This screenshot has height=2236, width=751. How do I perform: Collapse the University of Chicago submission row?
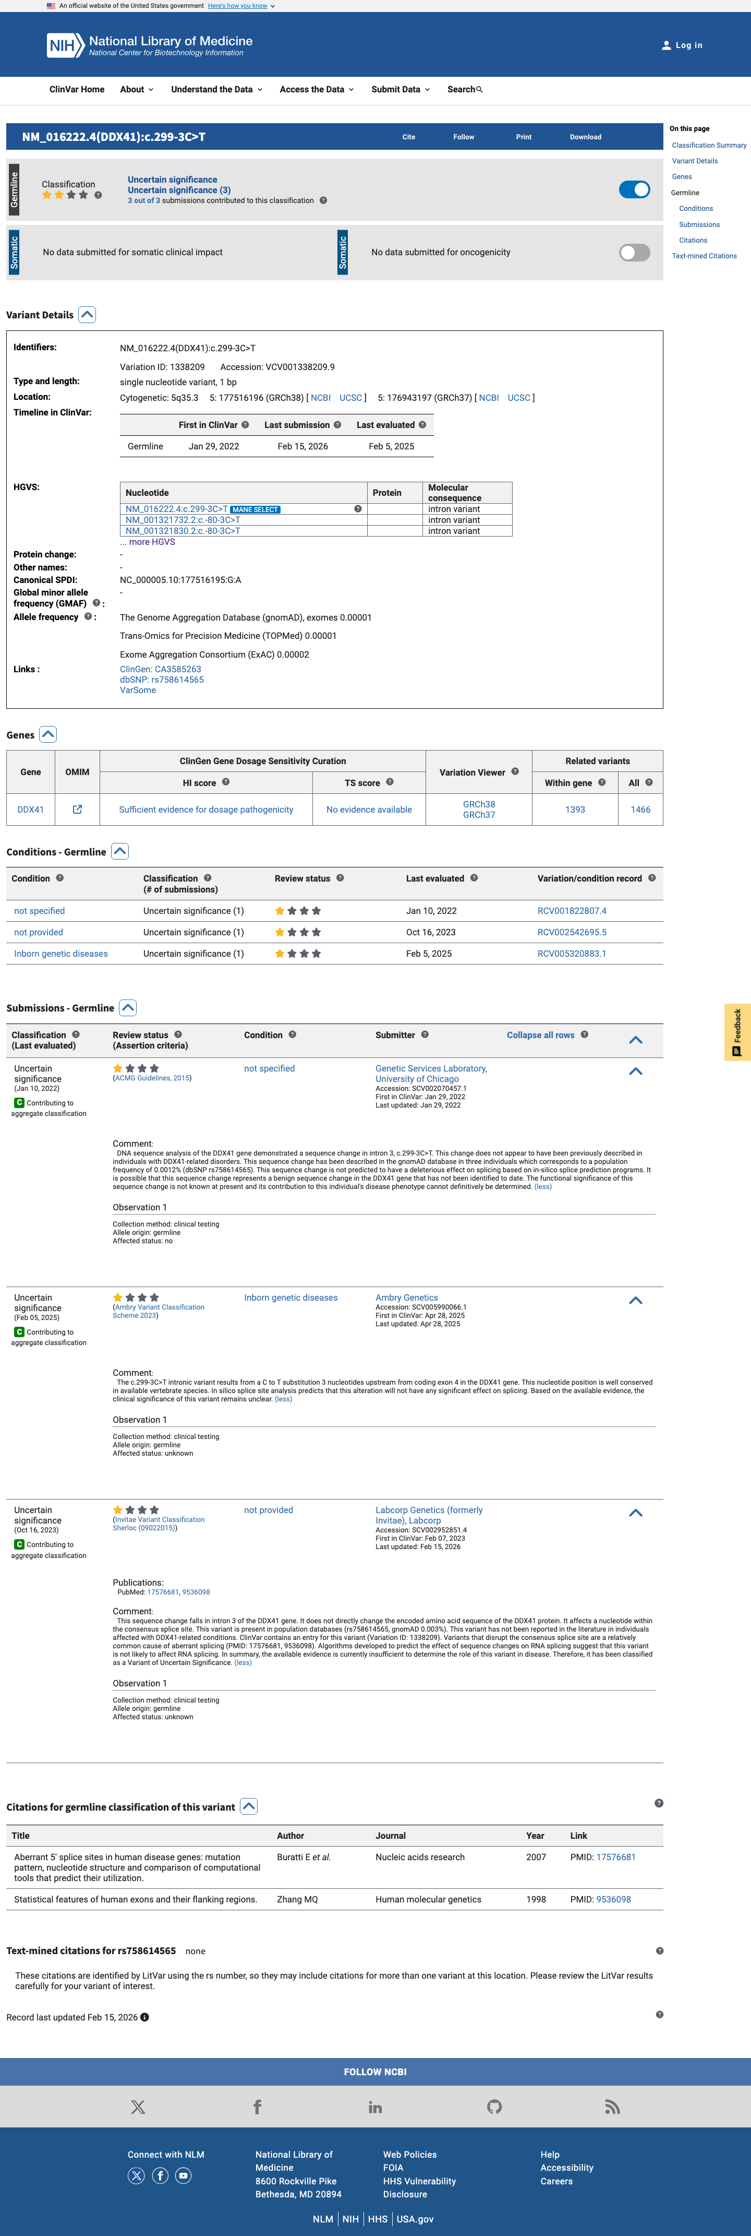[x=636, y=1071]
